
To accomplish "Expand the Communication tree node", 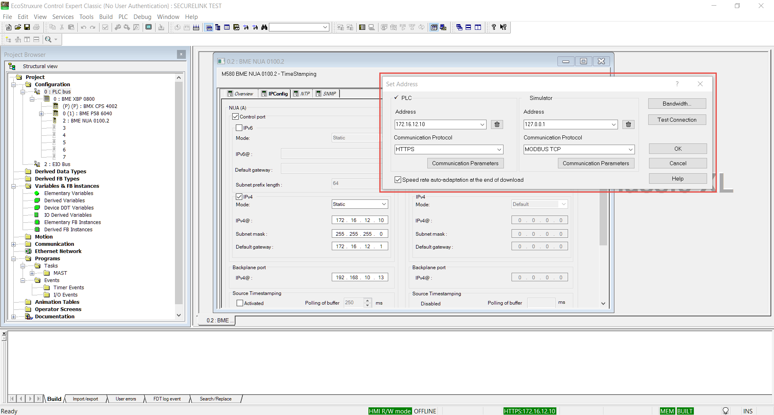I will 14,244.
